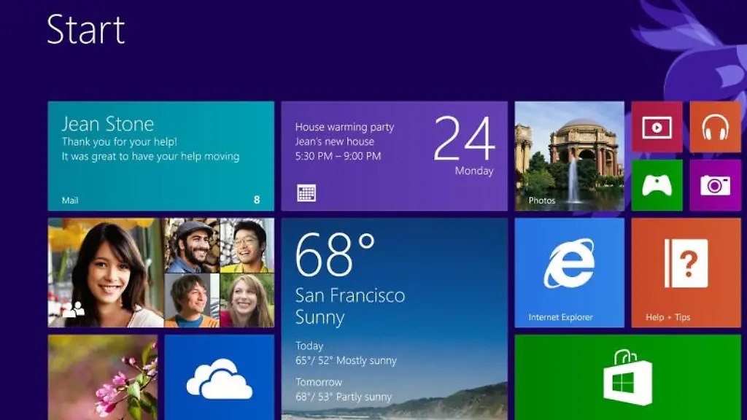The width and height of the screenshot is (747, 420).
Task: Launch the Music headphones tile
Action: [715, 127]
